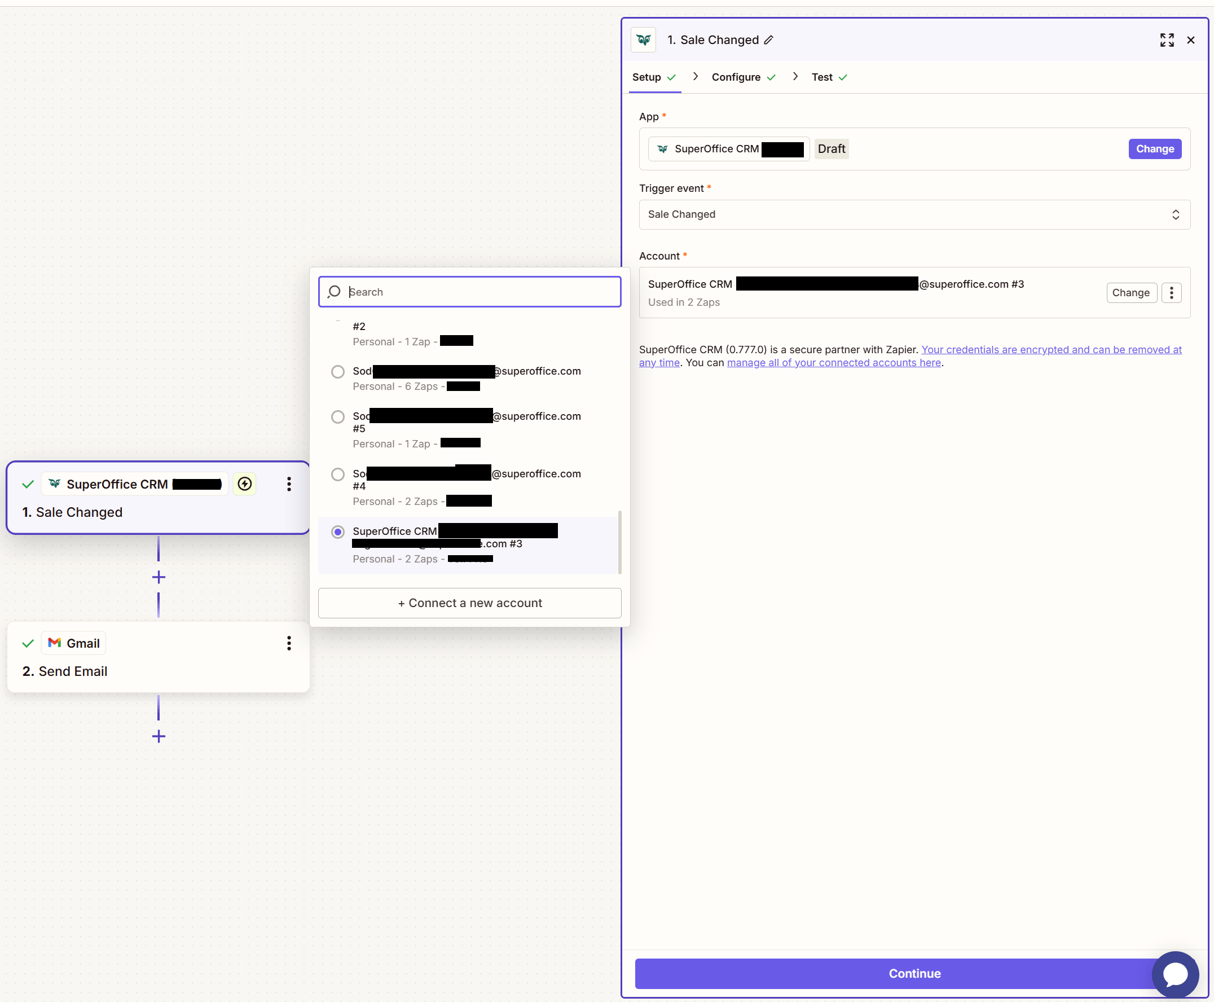Click inside the account search field
Viewport: 1214px width, 1002px height.
(469, 292)
